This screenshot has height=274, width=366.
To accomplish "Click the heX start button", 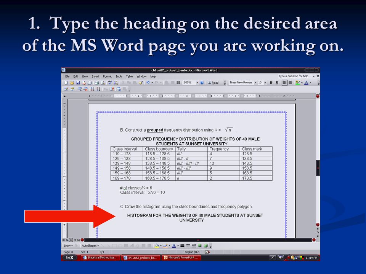I will point(69,258).
